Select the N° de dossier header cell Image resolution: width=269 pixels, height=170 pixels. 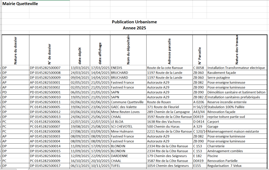coord(49,50)
